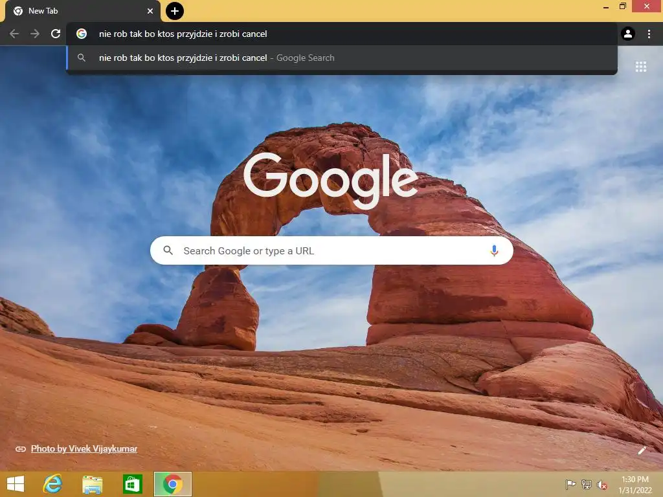Viewport: 663px width, 497px height.
Task: Close the Chrome window
Action: (647, 6)
